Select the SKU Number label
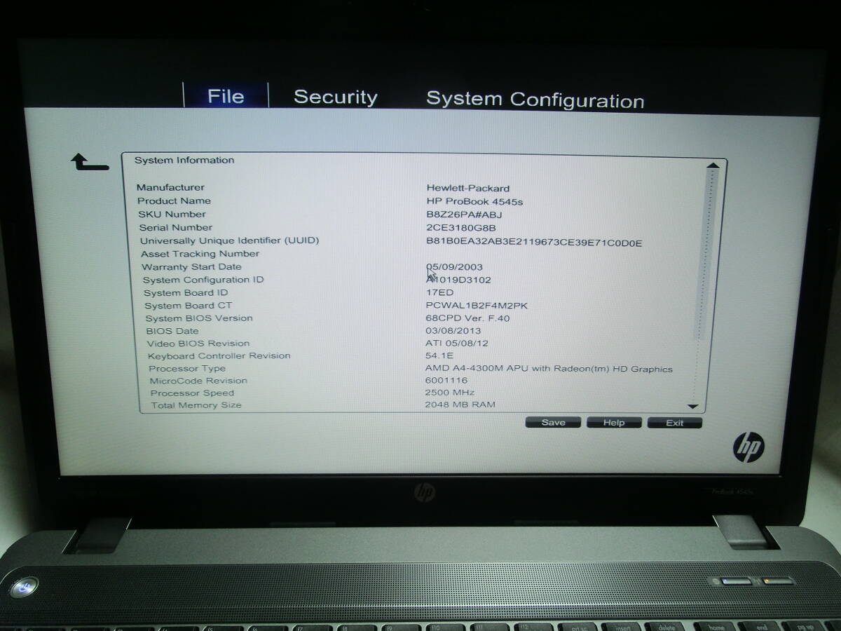The height and width of the screenshot is (631, 841). coord(172,214)
